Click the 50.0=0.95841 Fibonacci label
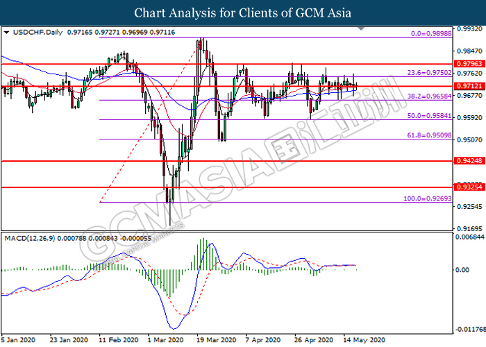 pos(429,116)
